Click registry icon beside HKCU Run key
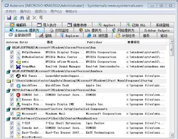The image size is (178, 139). point(9,90)
